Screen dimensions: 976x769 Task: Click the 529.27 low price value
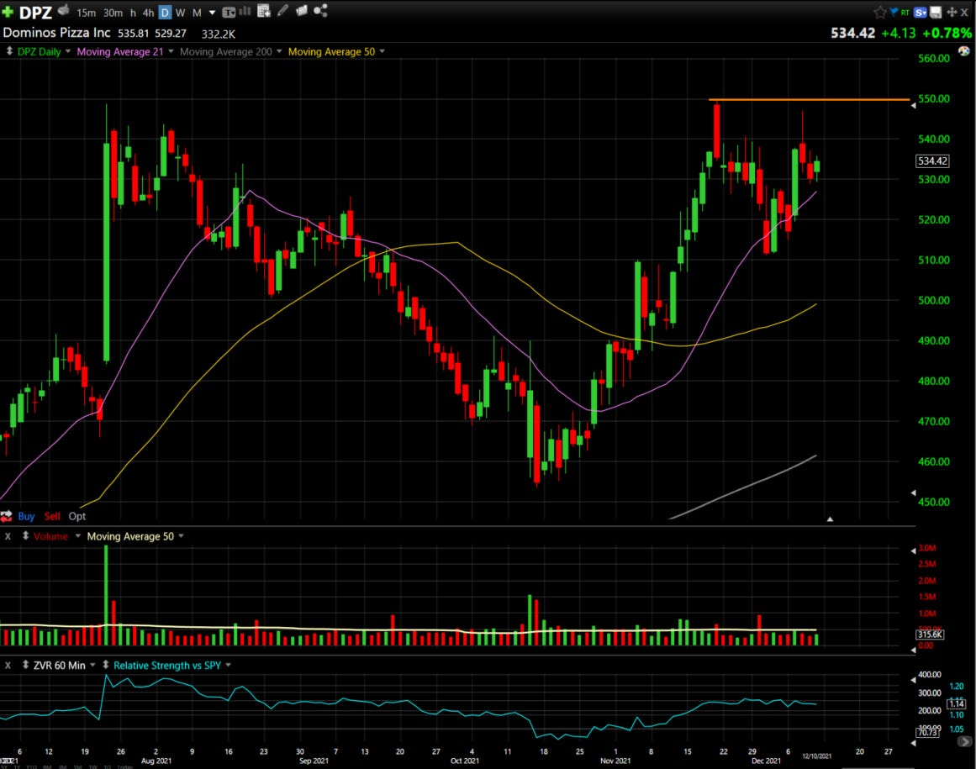[171, 34]
